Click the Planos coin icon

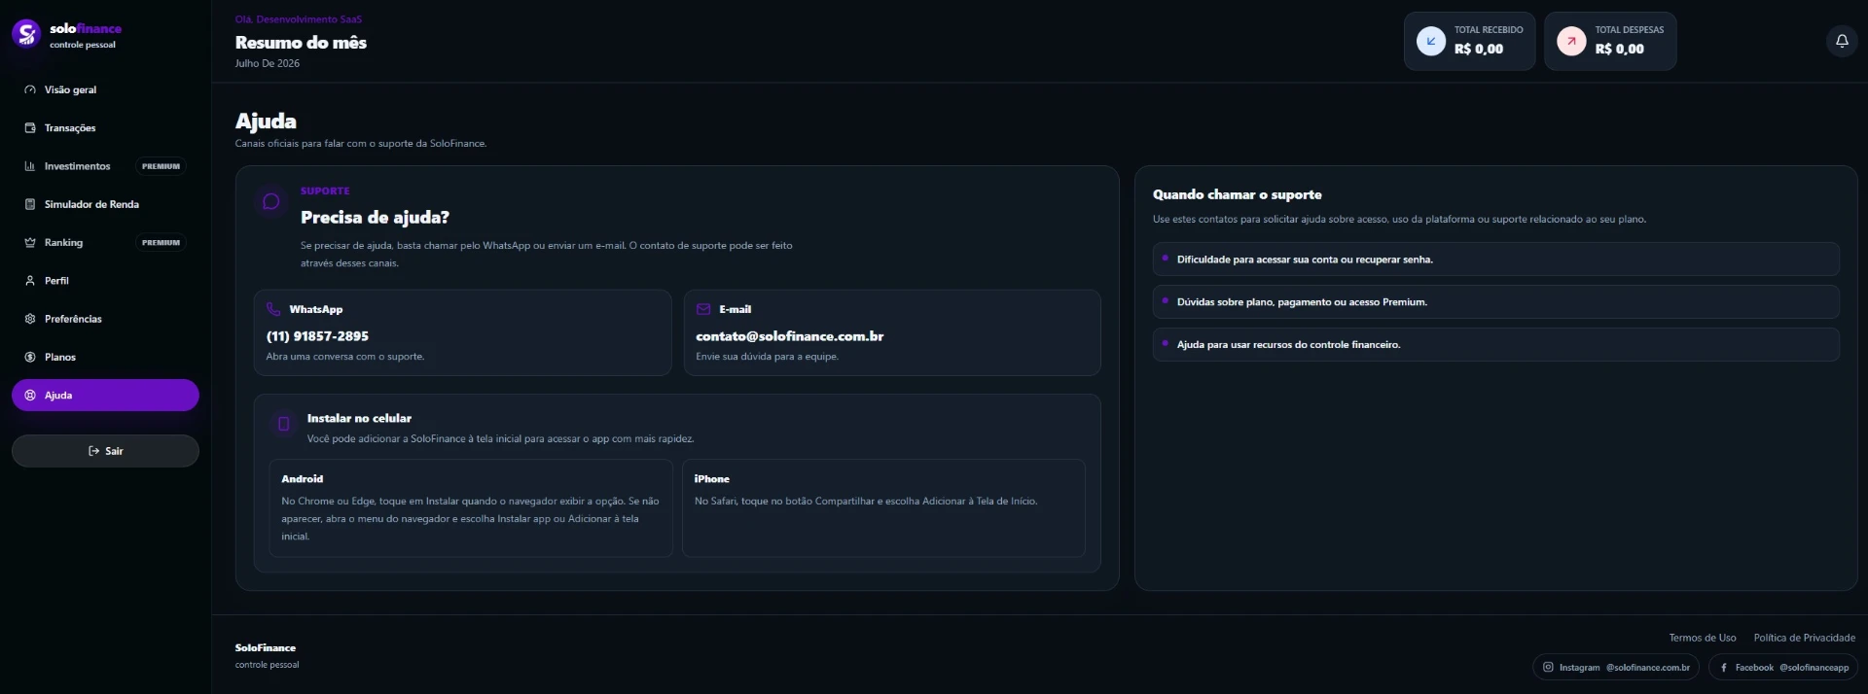point(30,357)
